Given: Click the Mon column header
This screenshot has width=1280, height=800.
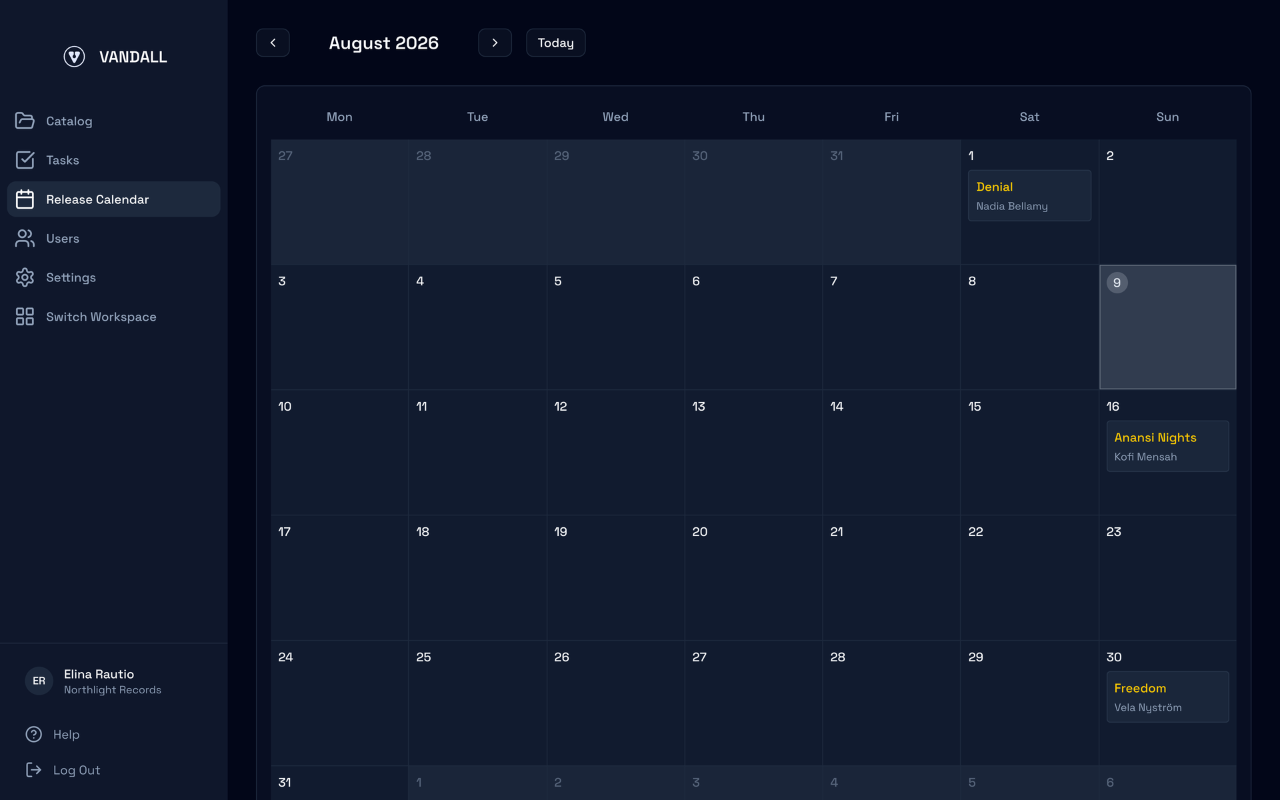Looking at the screenshot, I should coord(339,117).
